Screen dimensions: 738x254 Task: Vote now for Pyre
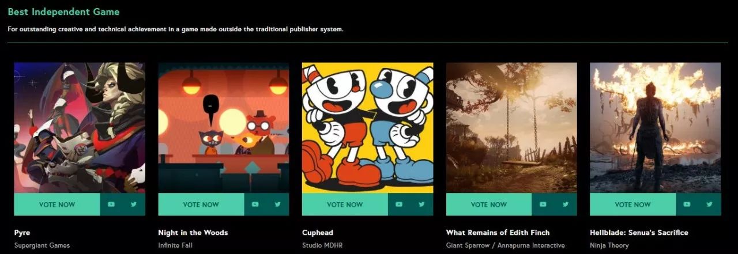tap(57, 204)
